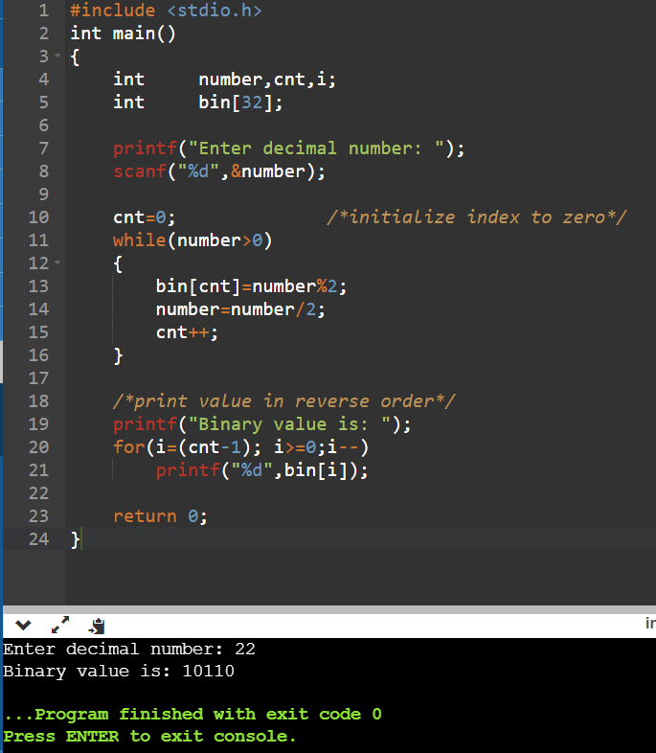The width and height of the screenshot is (656, 753).
Task: Click line number 20 in the gutter
Action: point(39,447)
